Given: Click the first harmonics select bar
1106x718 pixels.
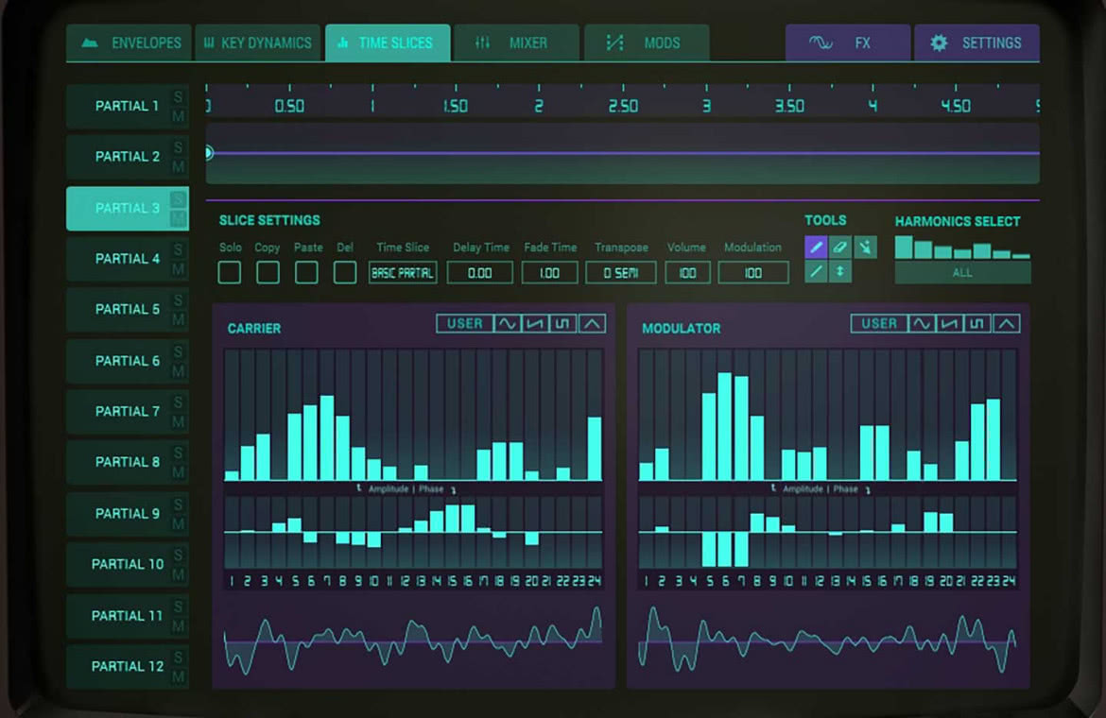Looking at the screenshot, I should (904, 248).
